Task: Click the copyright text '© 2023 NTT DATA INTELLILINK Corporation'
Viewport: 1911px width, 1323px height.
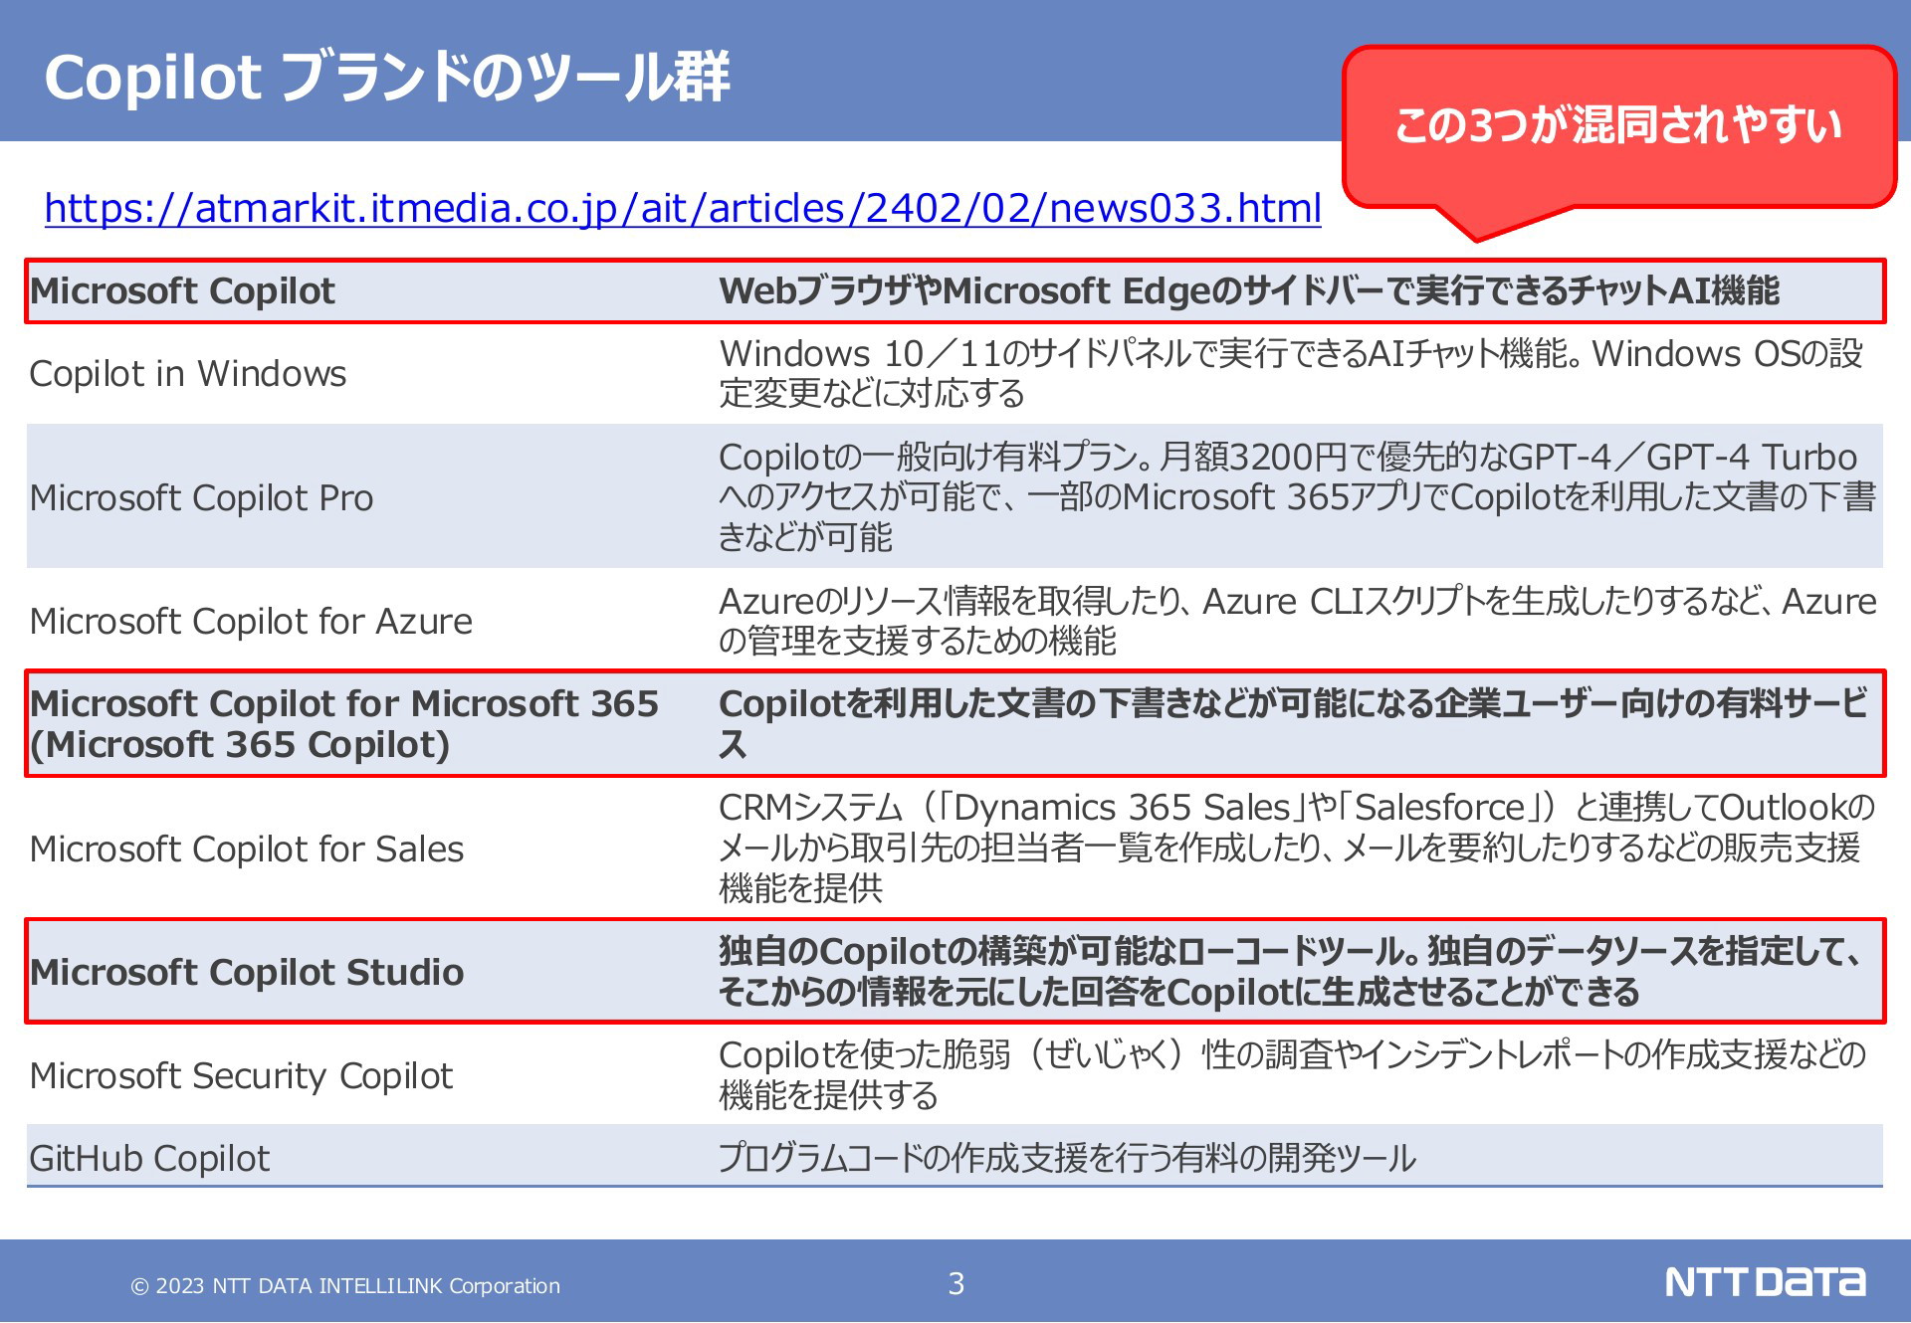Action: (x=345, y=1286)
